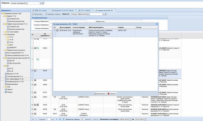Image resolution: width=203 pixels, height=121 pixels.
Task: Click the green stamp icon in row 7
Action: (x=38, y=59)
